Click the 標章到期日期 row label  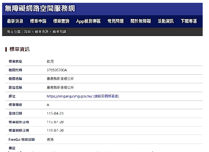pos(19,130)
